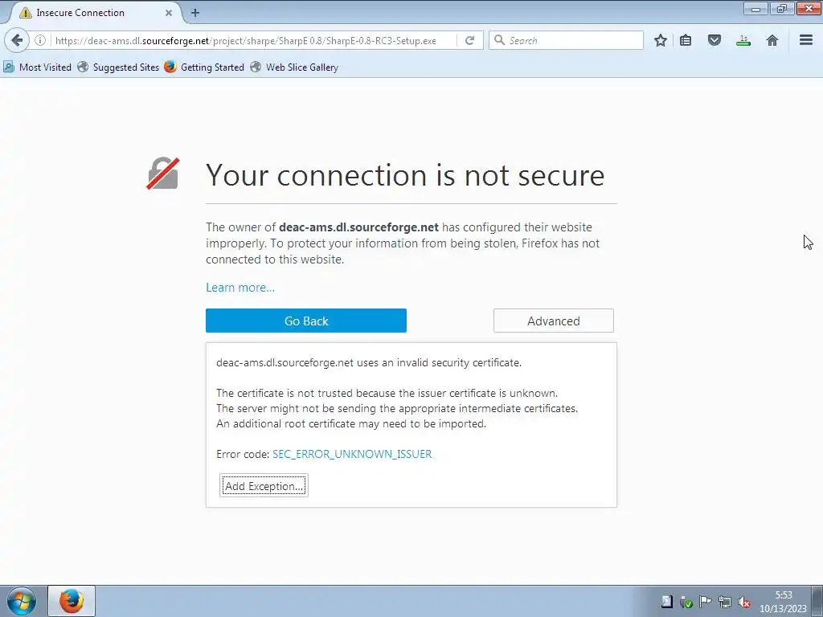This screenshot has width=823, height=617.
Task: Open a new tab with plus button
Action: click(x=195, y=13)
